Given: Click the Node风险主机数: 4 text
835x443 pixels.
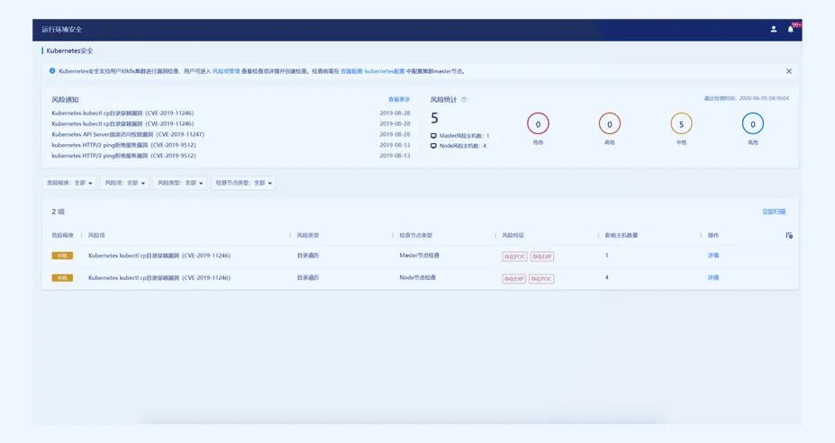Looking at the screenshot, I should (x=463, y=145).
